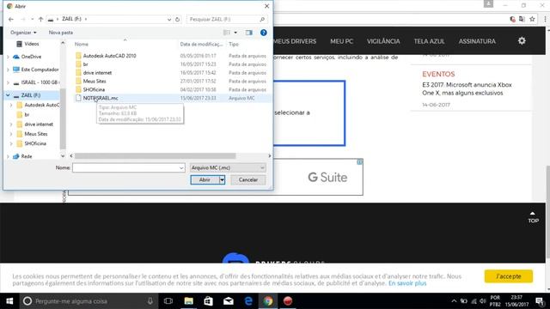Open MEU PC menu on website
The height and width of the screenshot is (309, 550).
[x=342, y=41]
